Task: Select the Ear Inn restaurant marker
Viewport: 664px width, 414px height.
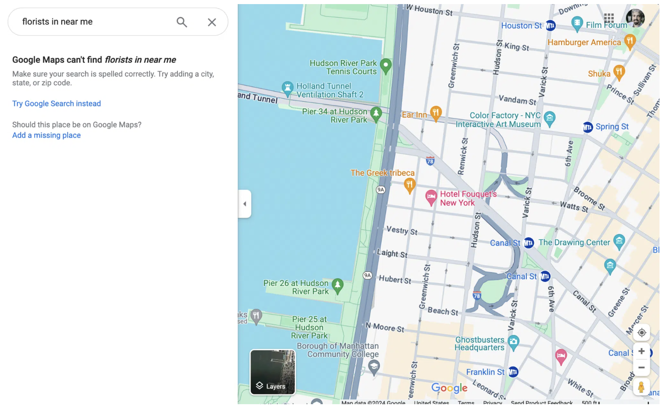Action: [x=436, y=112]
